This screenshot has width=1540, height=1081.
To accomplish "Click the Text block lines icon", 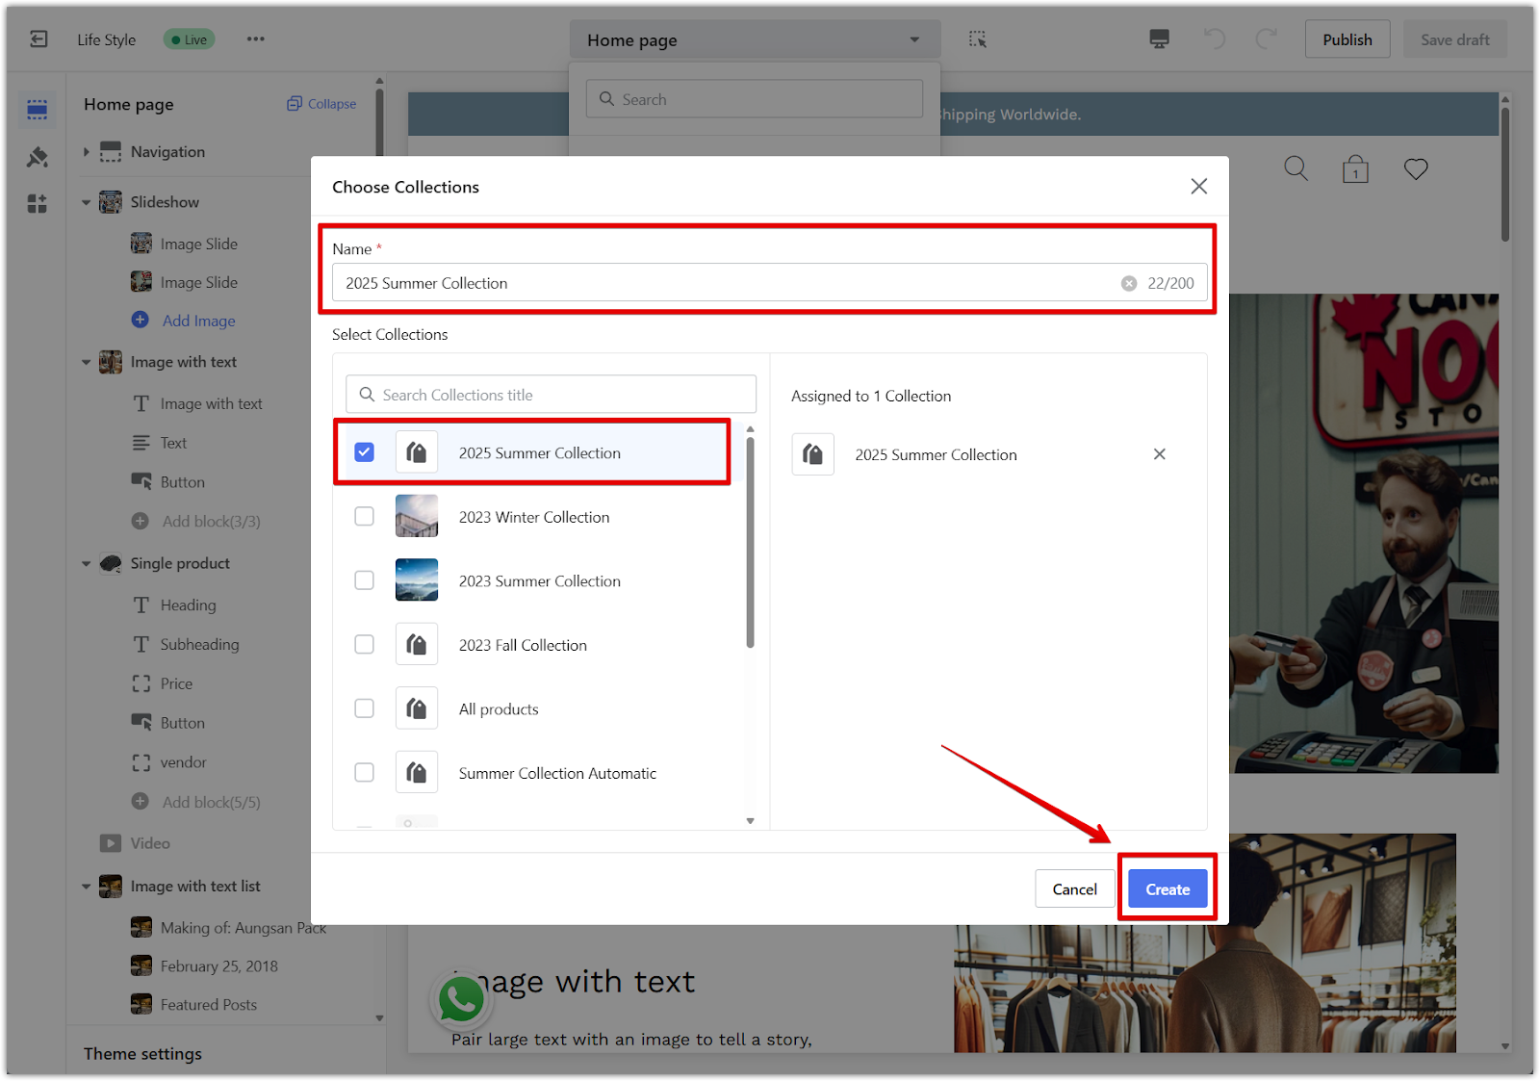I will pos(141,443).
